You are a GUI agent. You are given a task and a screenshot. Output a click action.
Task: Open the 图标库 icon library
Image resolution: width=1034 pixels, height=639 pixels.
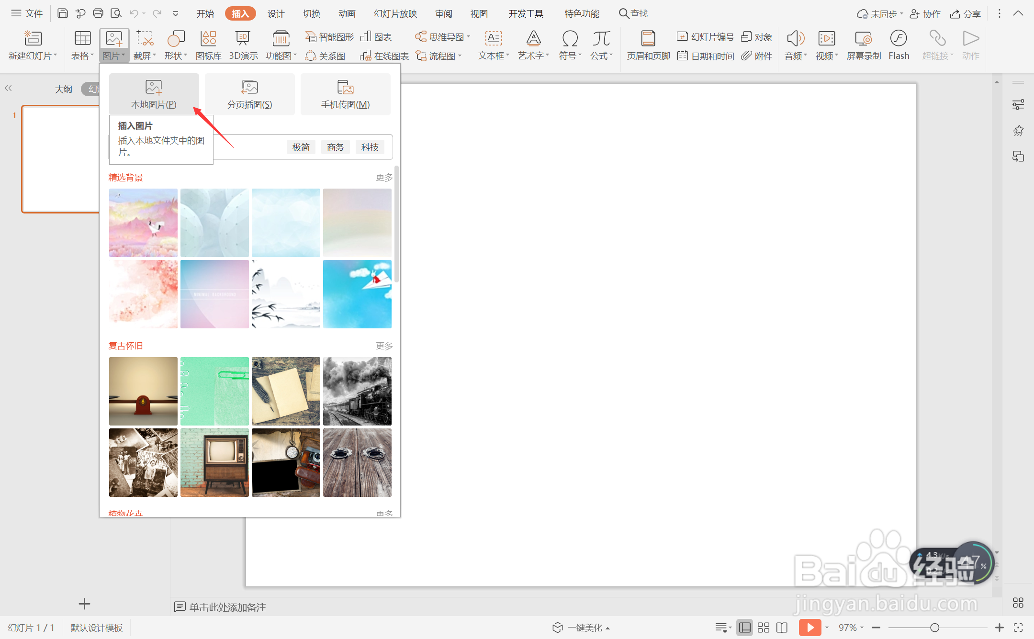tap(208, 45)
